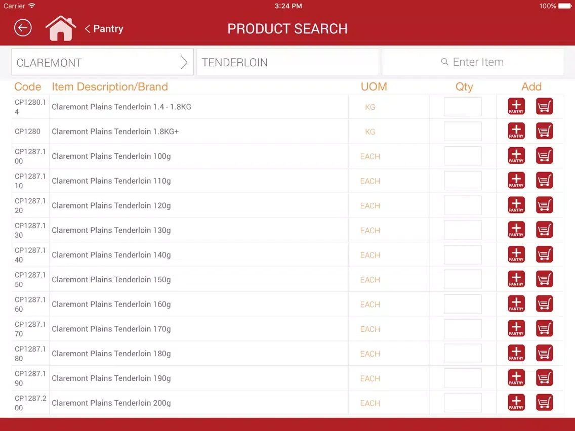This screenshot has width=575, height=431.
Task: Click Qty box for Tenderloin 130g
Action: [463, 230]
